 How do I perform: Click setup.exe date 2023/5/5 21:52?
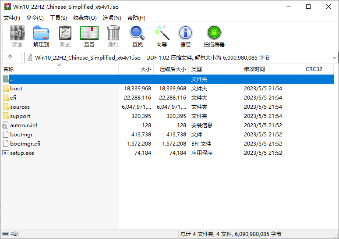pyautogui.click(x=263, y=153)
